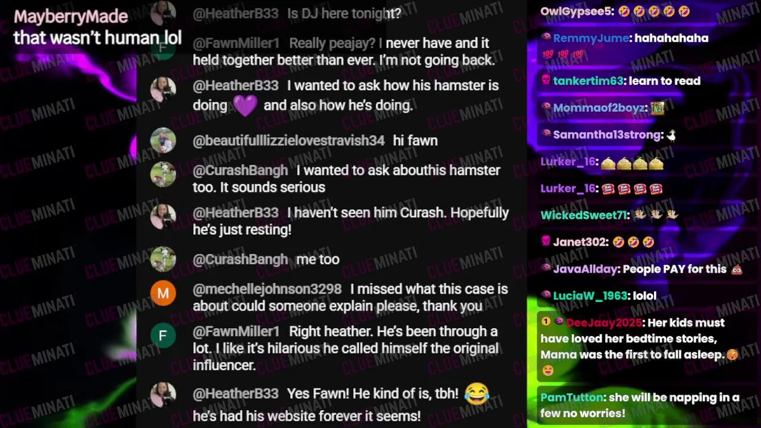Click the Samantha13strong username
This screenshot has width=761, height=428.
point(607,135)
